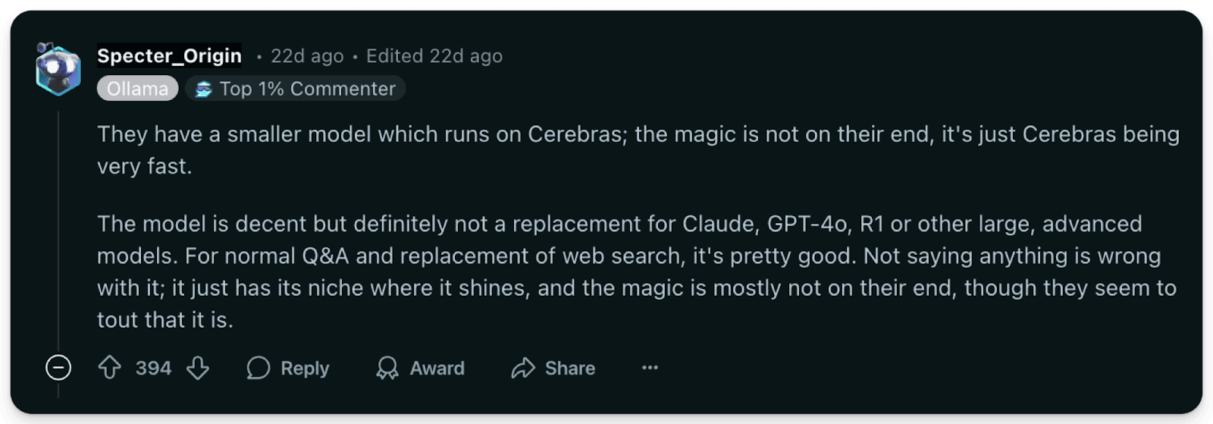Collapse the comment thread with minus button
This screenshot has height=424, width=1213.
point(58,368)
